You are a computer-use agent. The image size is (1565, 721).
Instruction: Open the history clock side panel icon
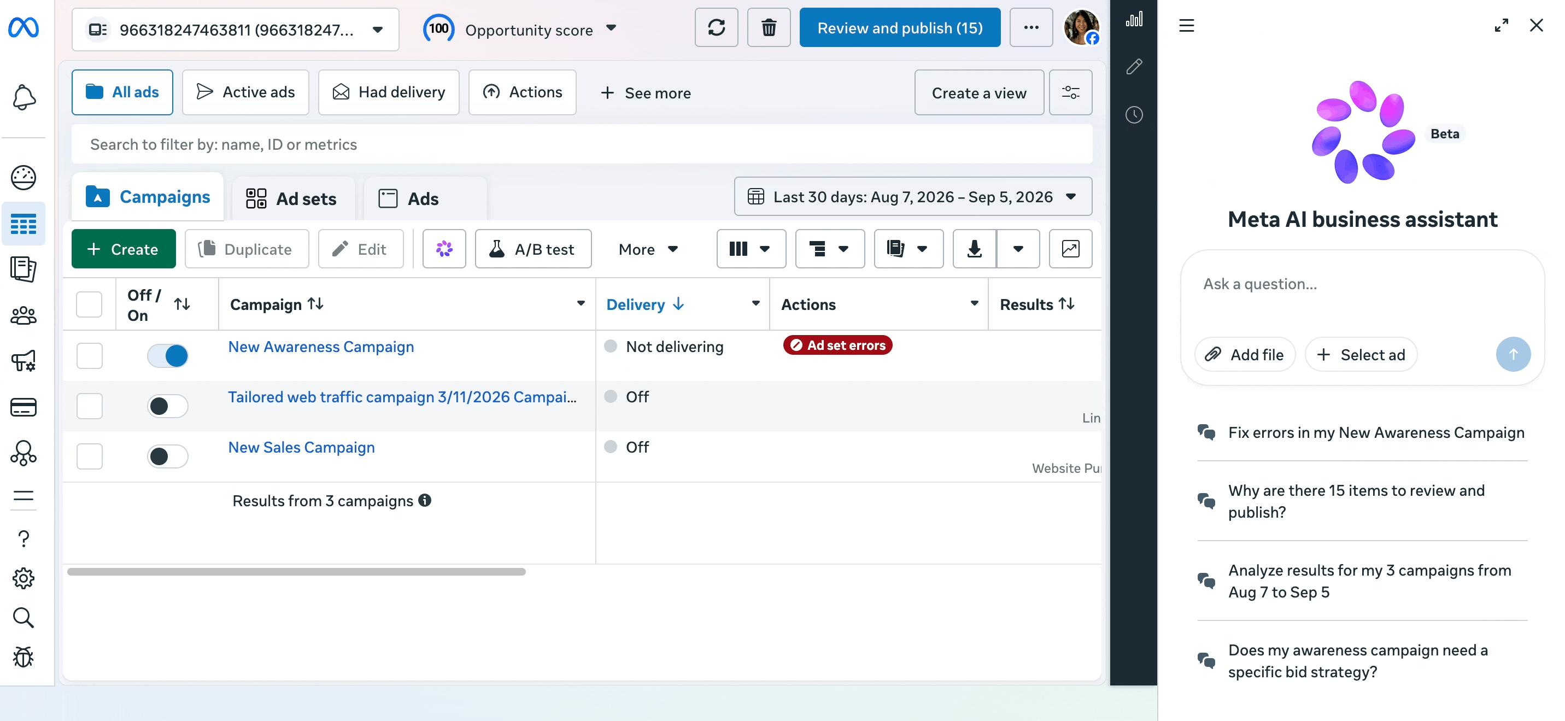1134,114
